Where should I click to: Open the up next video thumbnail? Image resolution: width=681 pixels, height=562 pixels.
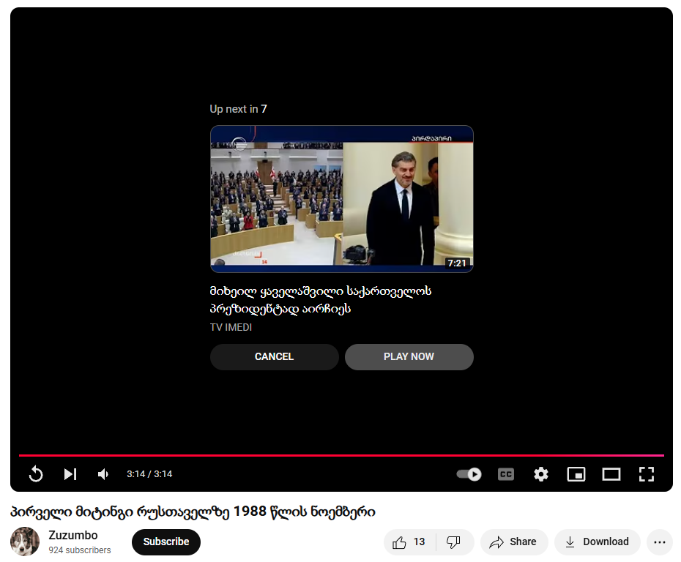pos(342,199)
